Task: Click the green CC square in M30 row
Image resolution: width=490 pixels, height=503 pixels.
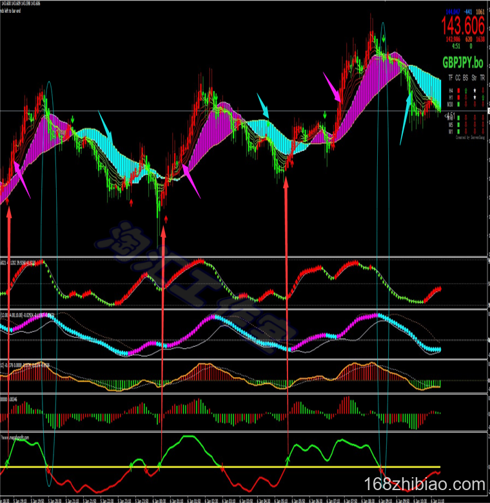Action: 458,104
